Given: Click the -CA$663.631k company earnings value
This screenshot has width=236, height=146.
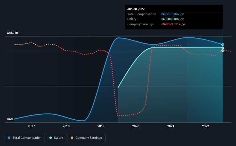Looking at the screenshot, I should click(170, 24).
